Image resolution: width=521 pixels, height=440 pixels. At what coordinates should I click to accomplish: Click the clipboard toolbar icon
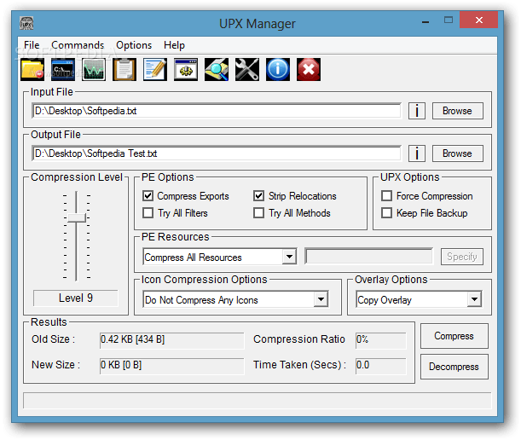coord(124,69)
